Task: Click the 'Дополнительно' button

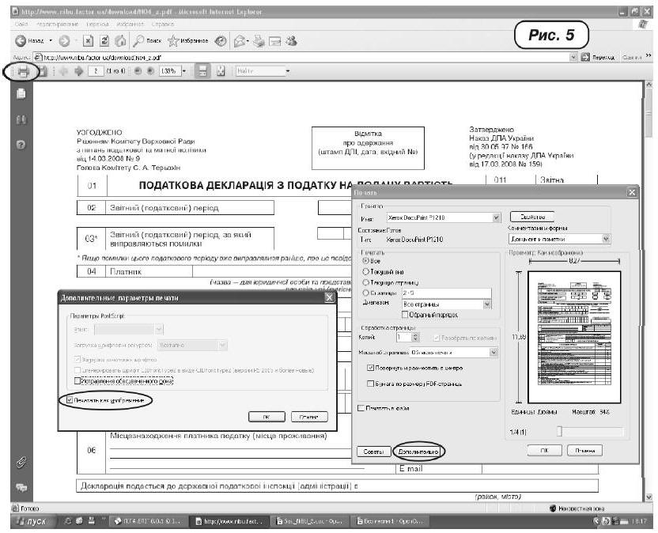Action: tap(418, 451)
